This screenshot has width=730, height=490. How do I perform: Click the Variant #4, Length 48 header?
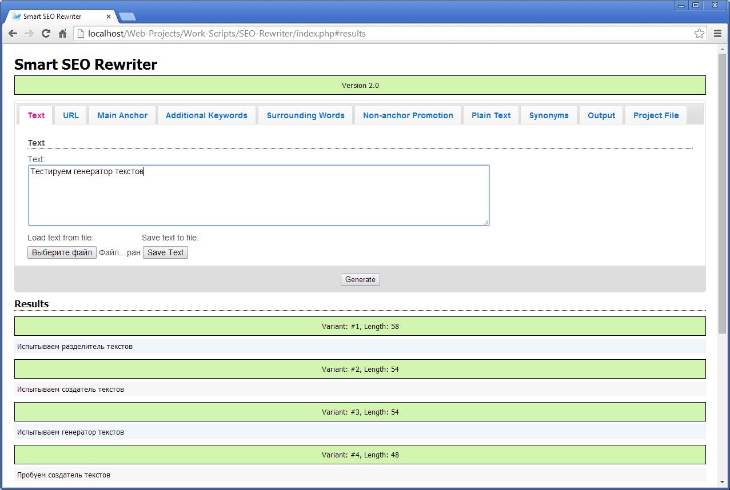pyautogui.click(x=360, y=455)
